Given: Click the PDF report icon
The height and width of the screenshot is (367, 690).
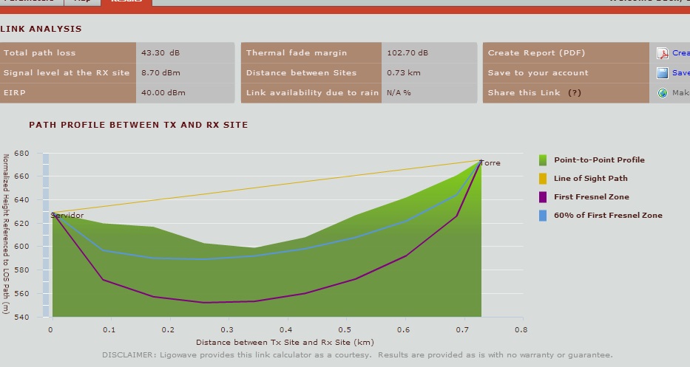Looking at the screenshot, I should pyautogui.click(x=663, y=53).
